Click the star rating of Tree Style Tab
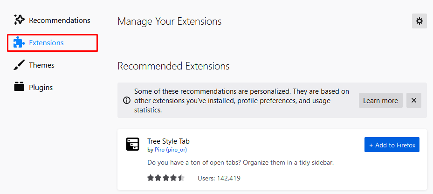This screenshot has height=194, width=433. pyautogui.click(x=166, y=178)
